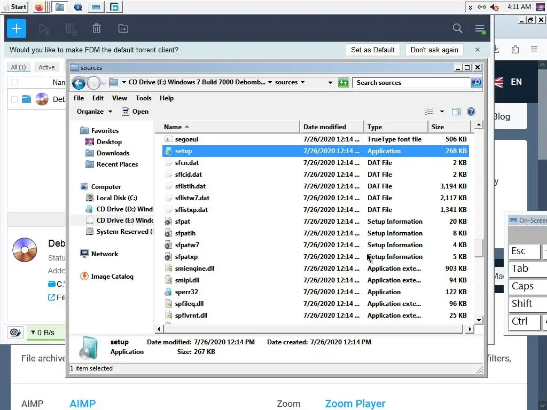Image resolution: width=547 pixels, height=410 pixels.
Task: Open the Help menu in Explorer
Action: 167,98
